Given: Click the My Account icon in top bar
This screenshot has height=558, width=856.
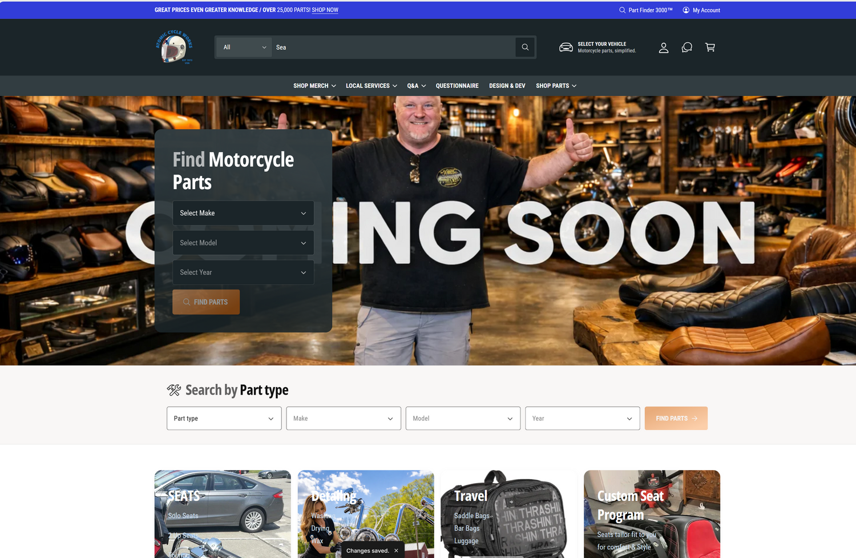Looking at the screenshot, I should pos(686,10).
